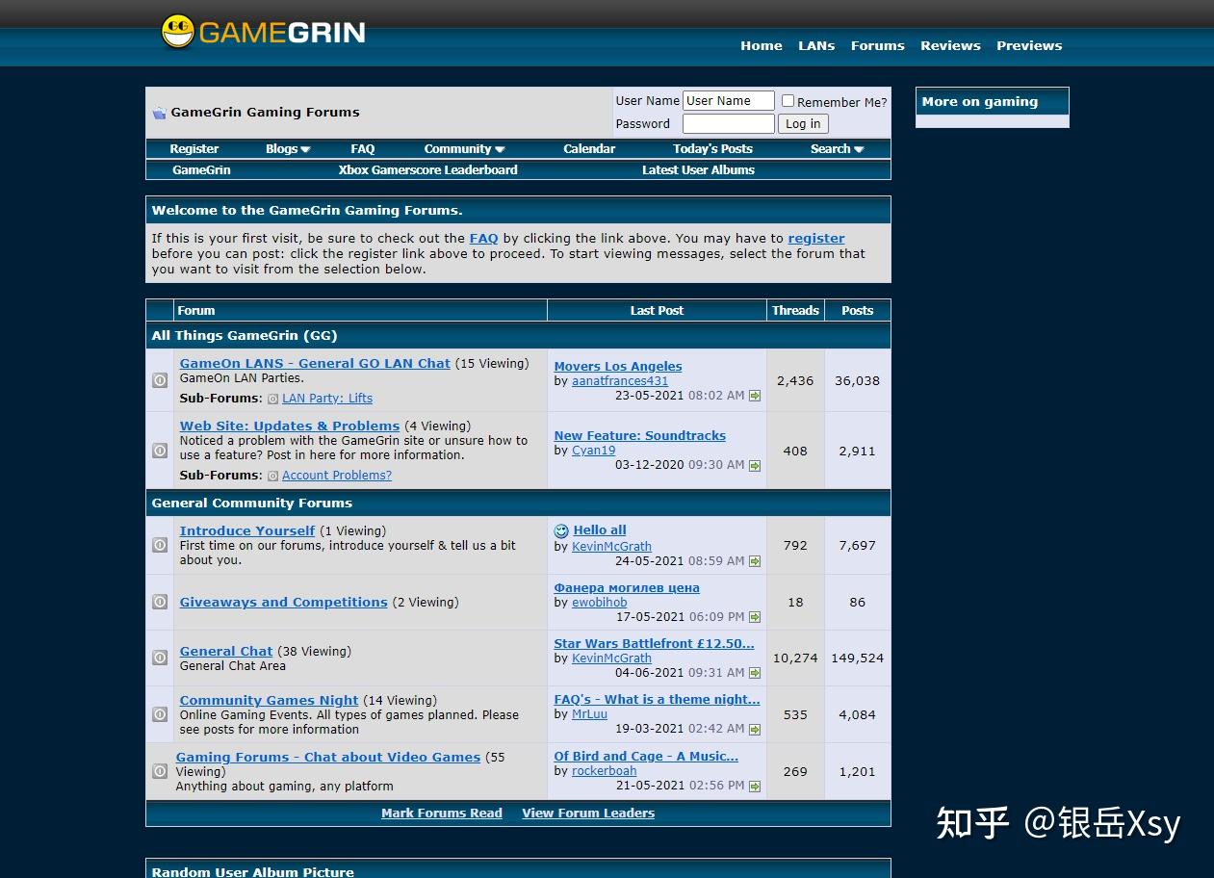
Task: Open Reviews in the top navigation
Action: pyautogui.click(x=950, y=45)
